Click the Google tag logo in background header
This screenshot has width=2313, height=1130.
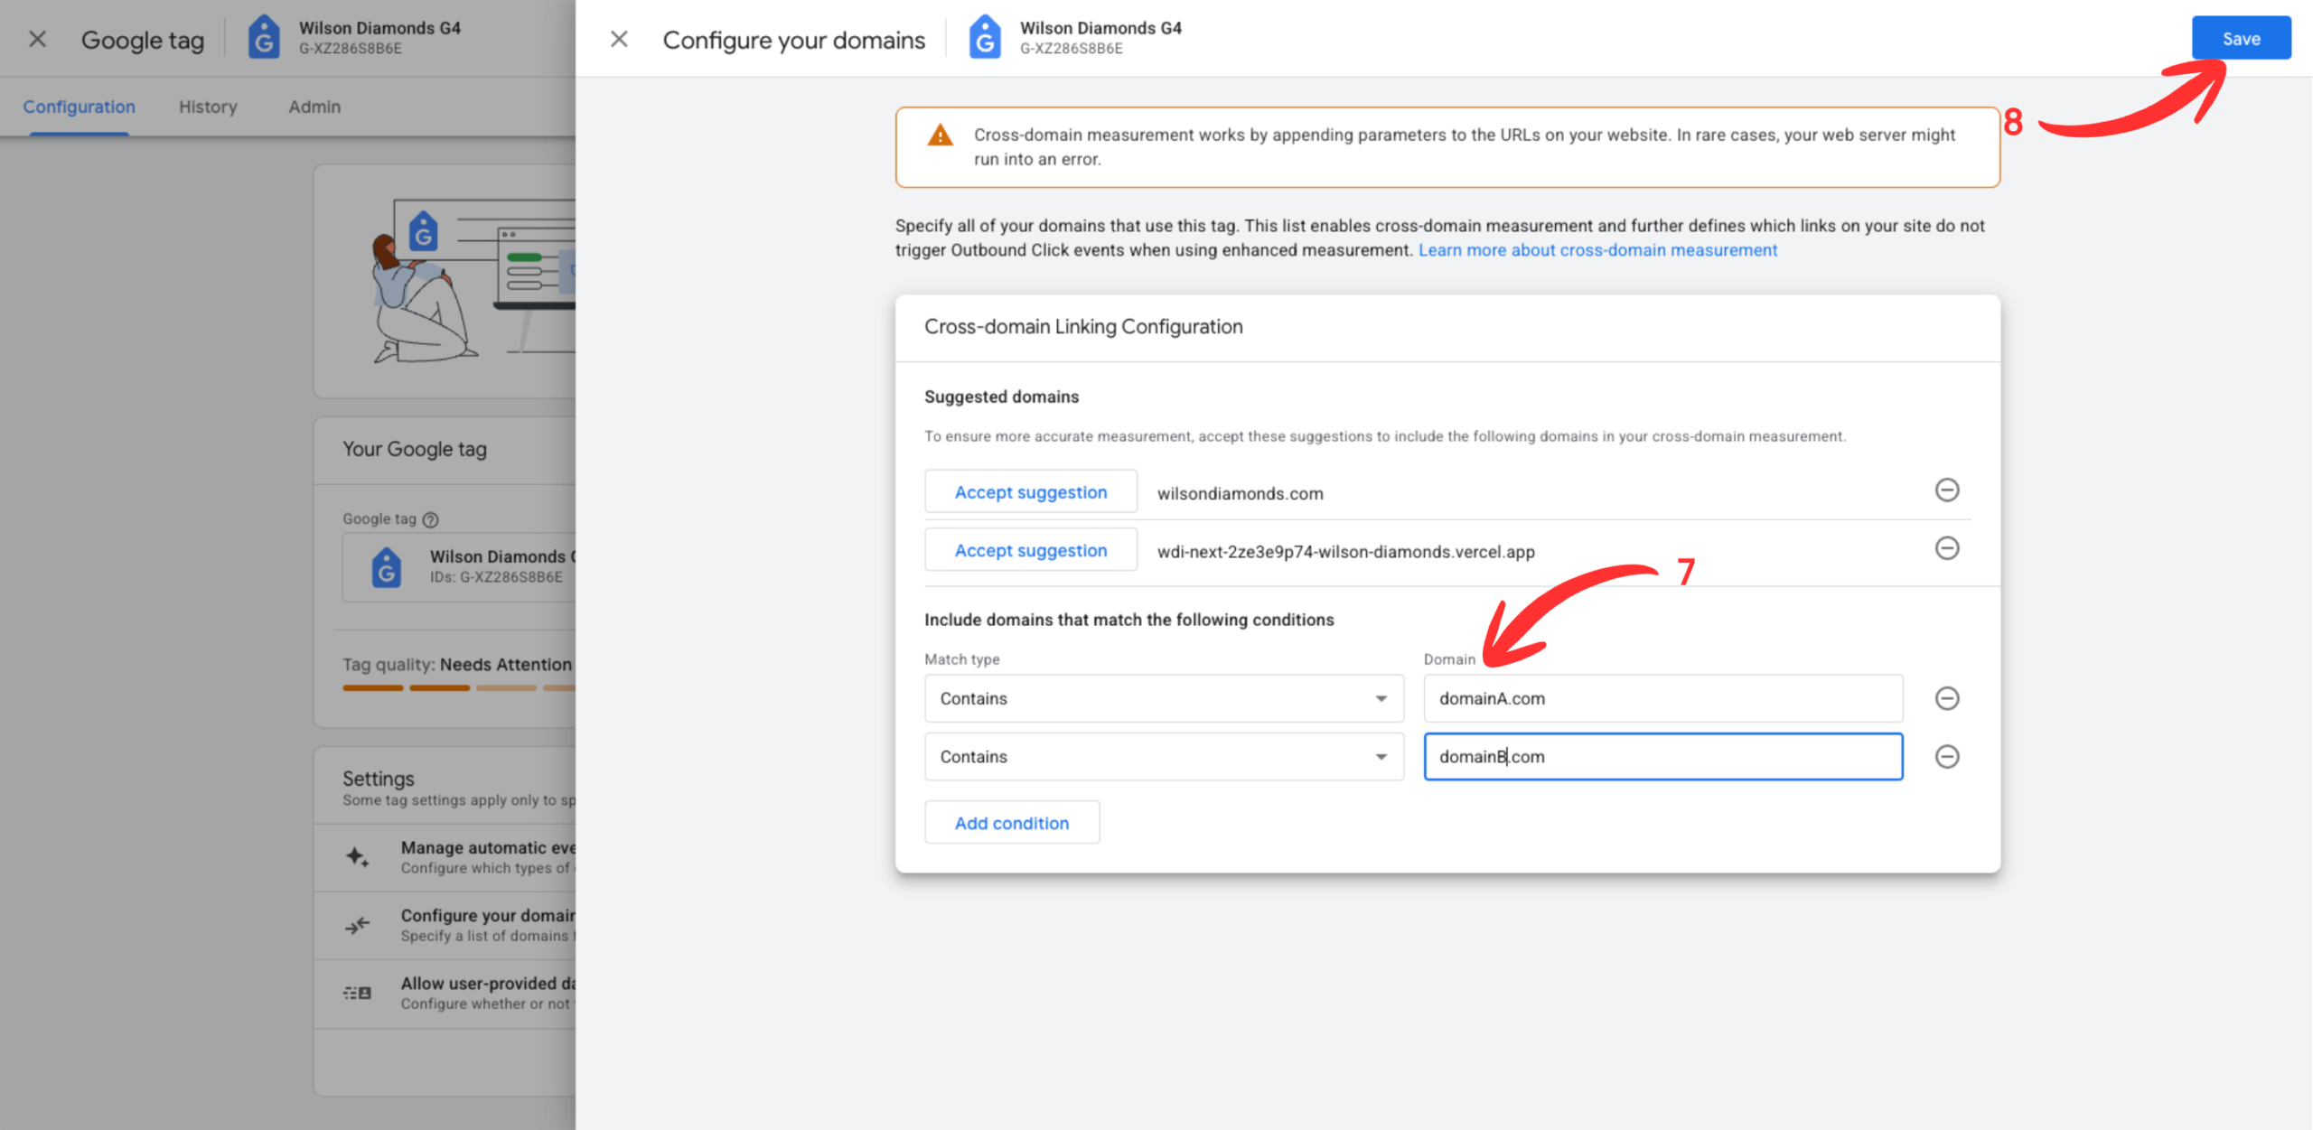tap(264, 38)
